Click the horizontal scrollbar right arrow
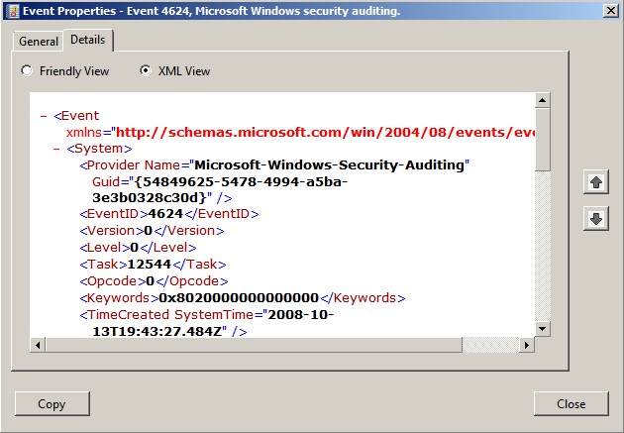Viewport: 624px width, 433px height. pos(527,344)
